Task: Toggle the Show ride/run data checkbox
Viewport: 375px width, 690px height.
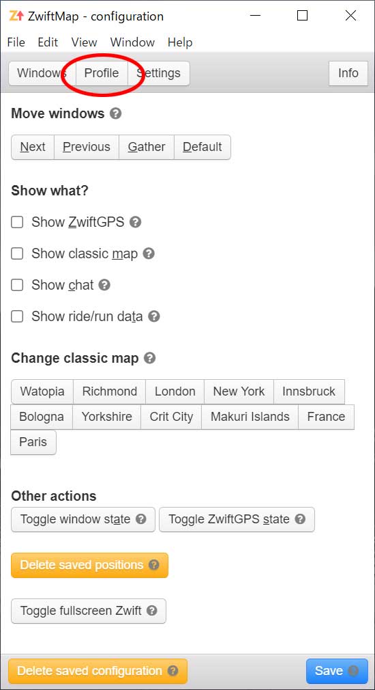Action: 17,317
